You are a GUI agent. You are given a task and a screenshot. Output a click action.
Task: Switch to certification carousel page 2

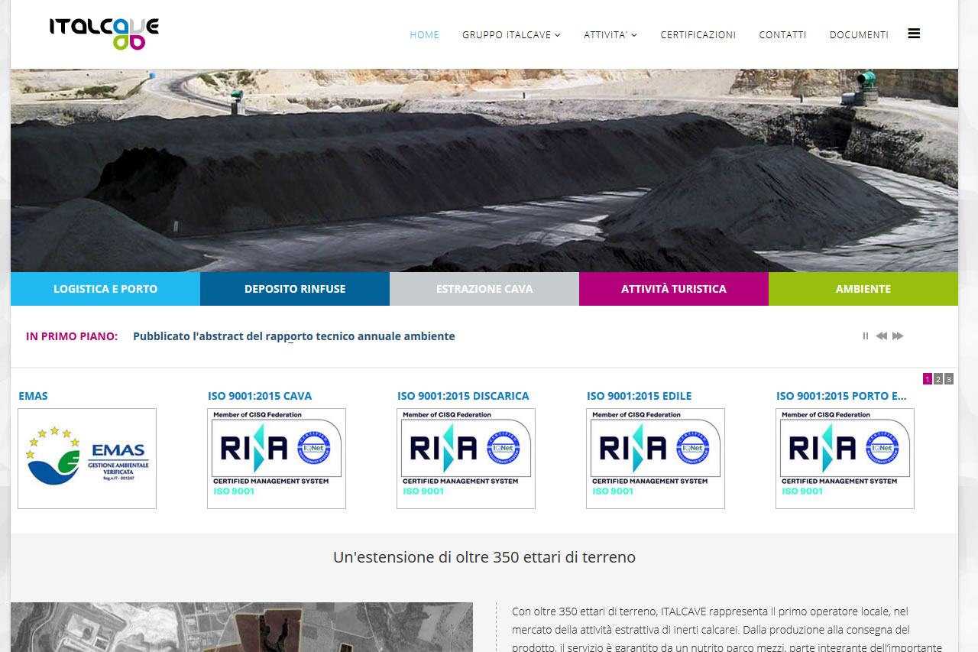(x=938, y=379)
